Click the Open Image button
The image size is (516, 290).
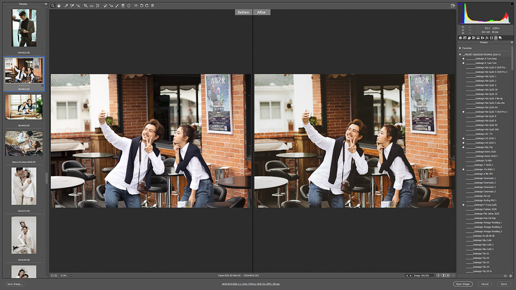point(463,284)
